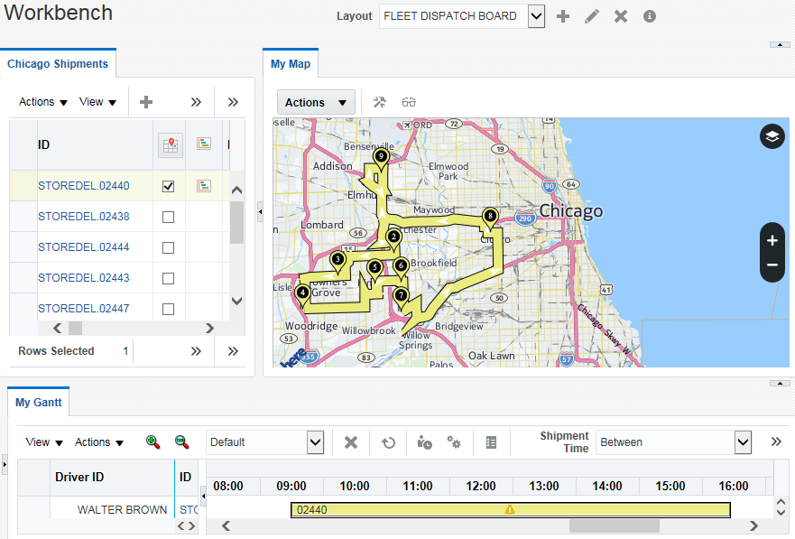Screen dimensions: 795x539
Task: Zoom out on the map
Action: tap(772, 265)
